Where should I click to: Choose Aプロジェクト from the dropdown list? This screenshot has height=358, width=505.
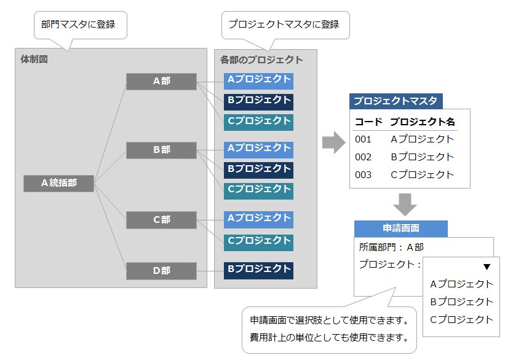[x=461, y=284]
